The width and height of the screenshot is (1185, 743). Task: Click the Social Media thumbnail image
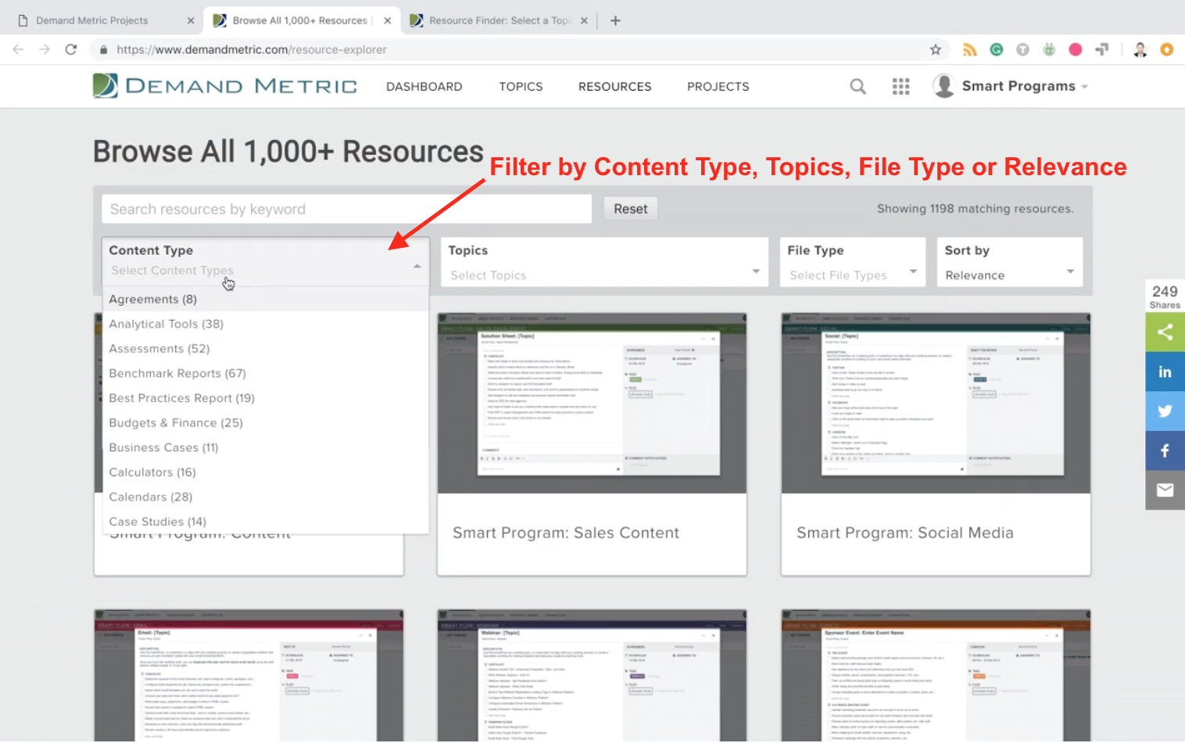pyautogui.click(x=936, y=404)
